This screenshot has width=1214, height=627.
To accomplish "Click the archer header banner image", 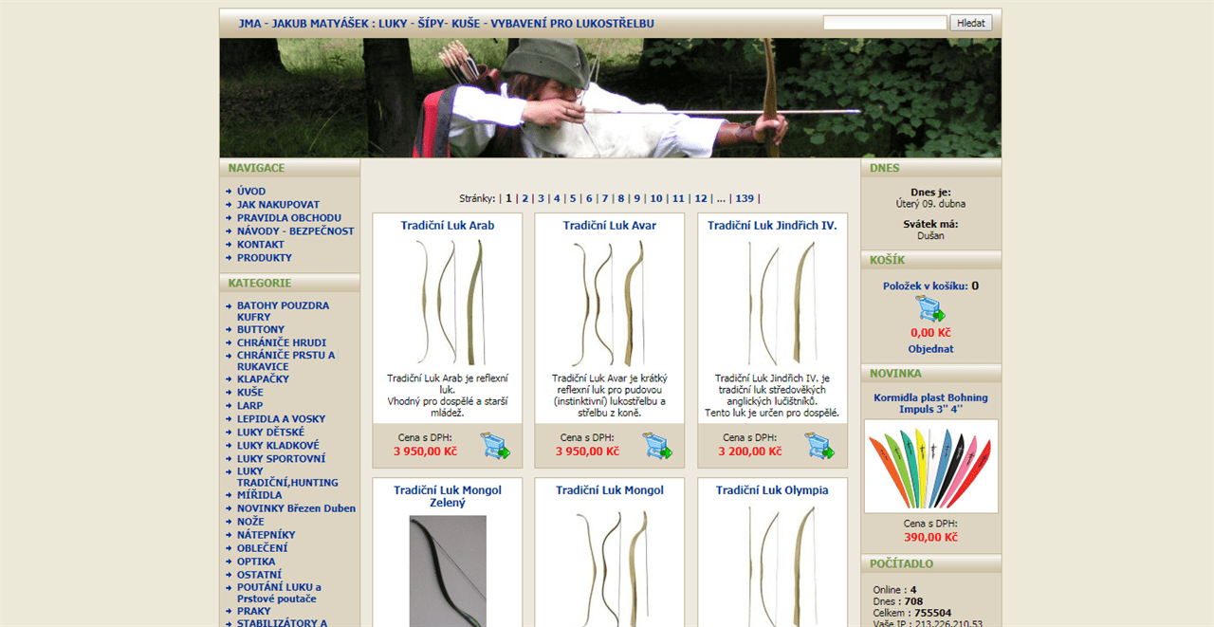I will pos(610,98).
